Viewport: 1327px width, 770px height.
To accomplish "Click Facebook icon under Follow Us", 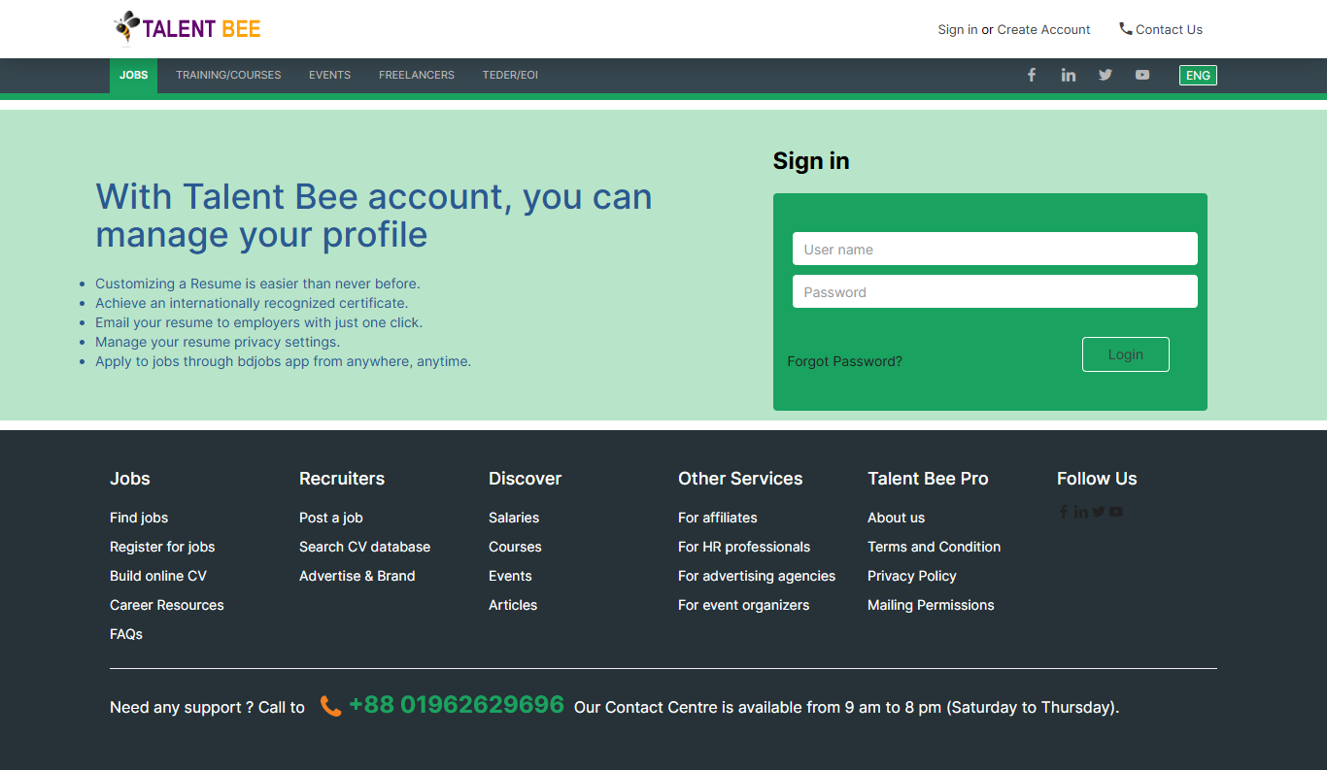I will [1064, 512].
